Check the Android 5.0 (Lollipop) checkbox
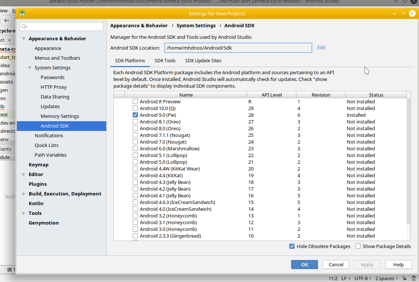 (135, 162)
